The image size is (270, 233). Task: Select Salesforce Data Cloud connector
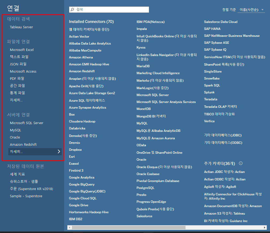click(221, 22)
